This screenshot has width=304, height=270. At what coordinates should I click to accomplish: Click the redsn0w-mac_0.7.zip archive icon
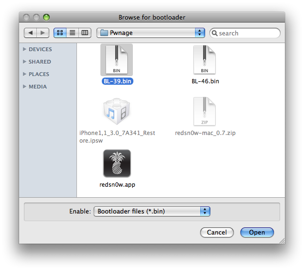pos(205,112)
